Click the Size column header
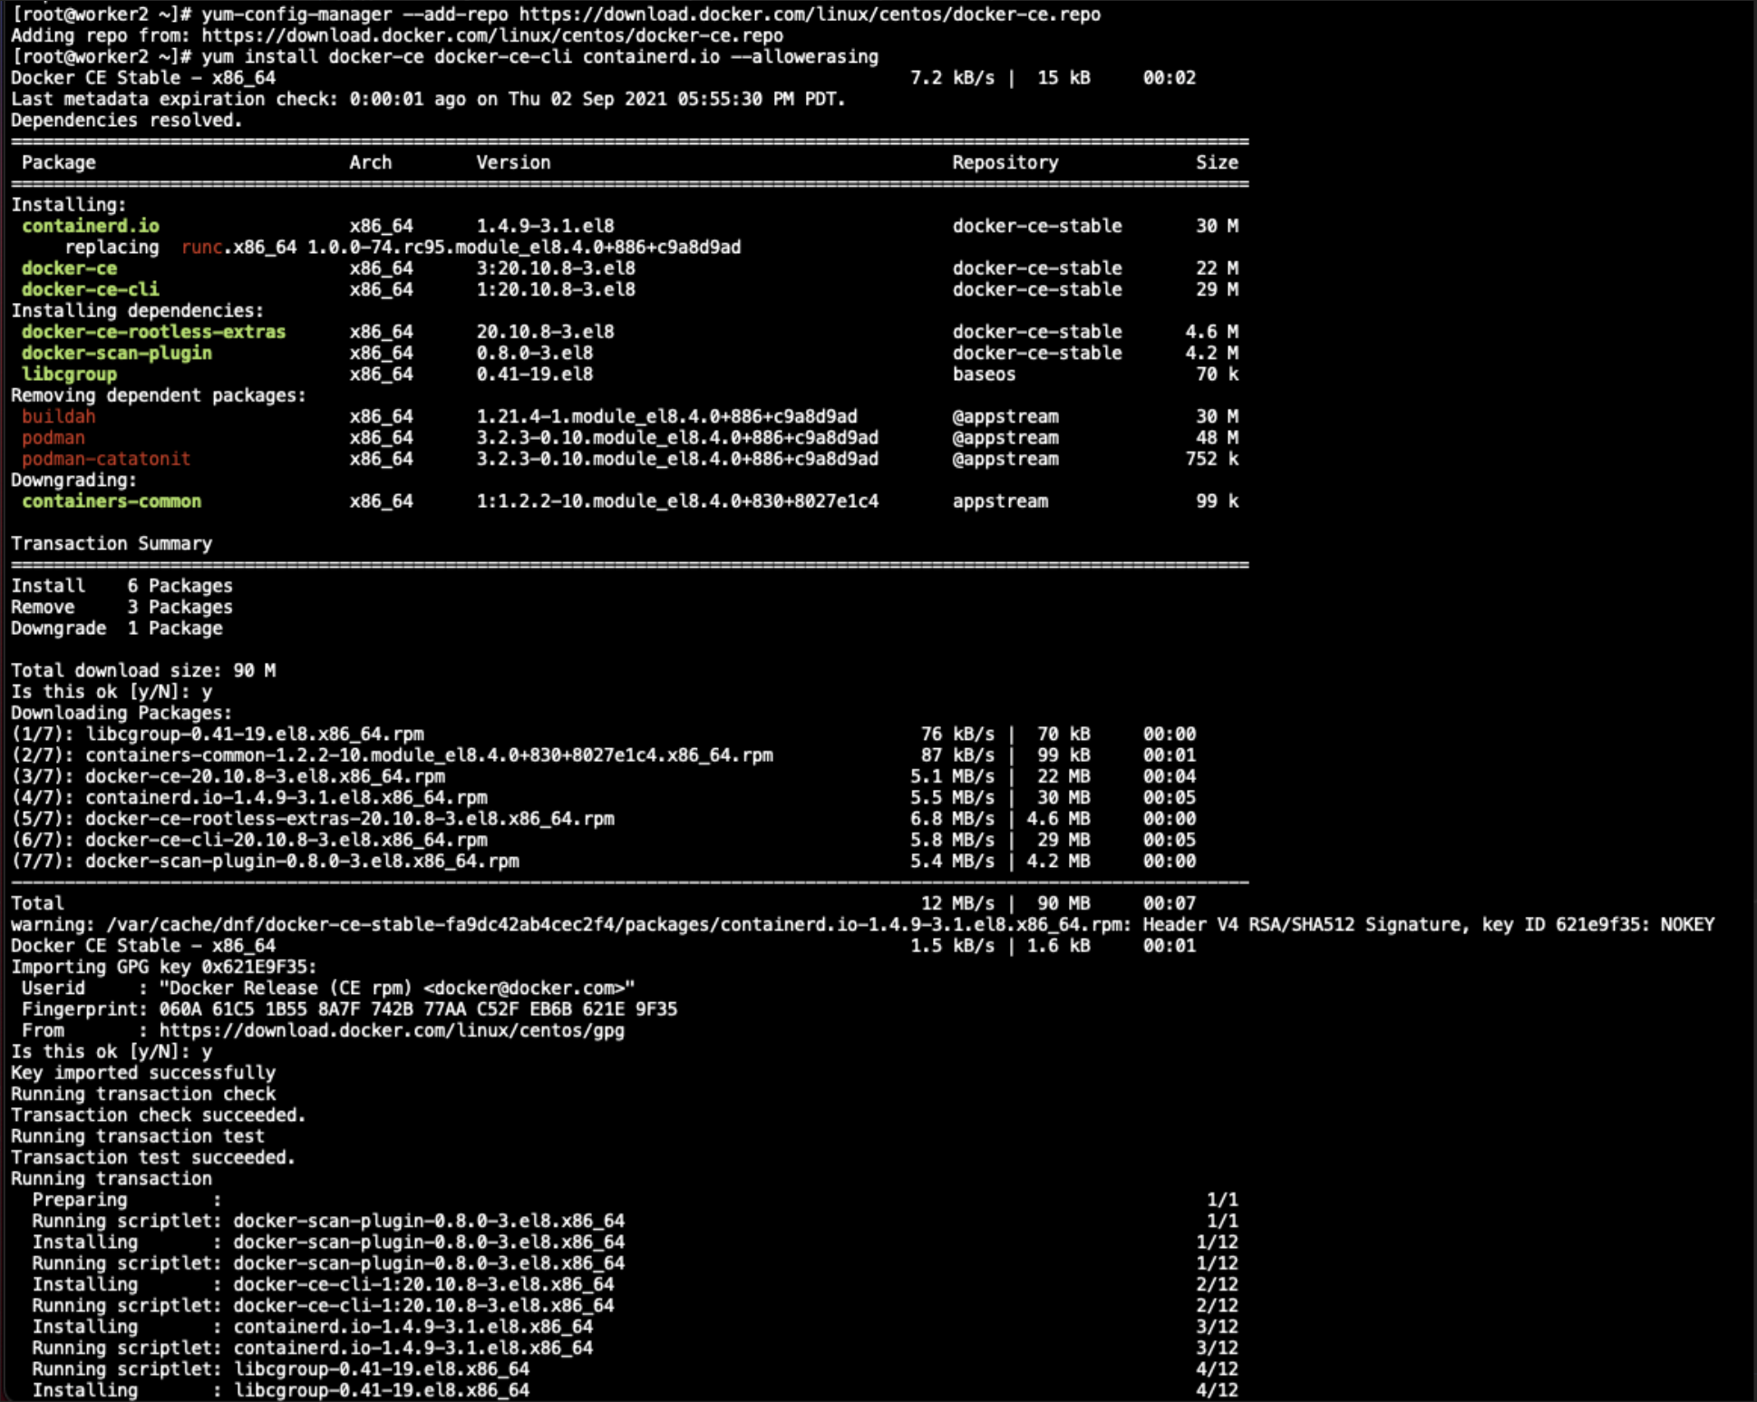This screenshot has width=1757, height=1402. (1216, 162)
